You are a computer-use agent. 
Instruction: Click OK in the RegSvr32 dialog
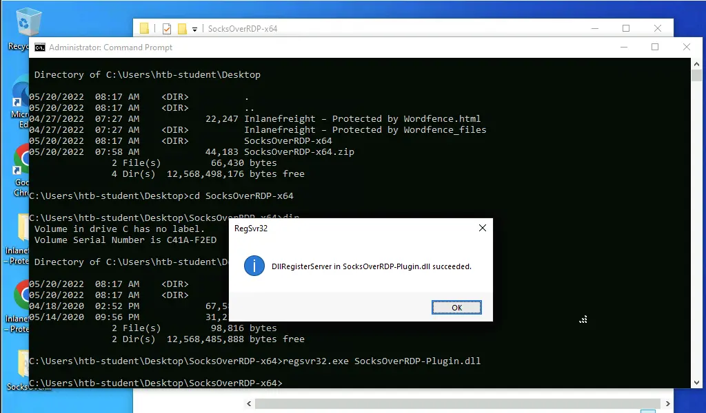click(x=456, y=308)
